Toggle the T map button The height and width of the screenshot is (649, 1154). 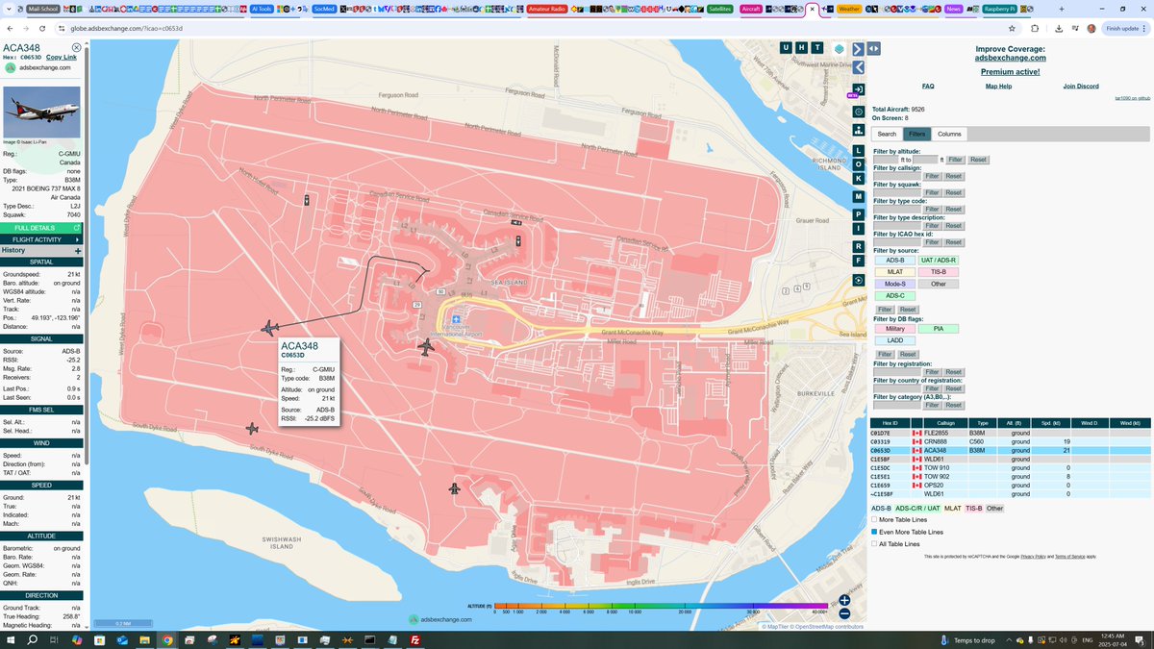coord(817,48)
